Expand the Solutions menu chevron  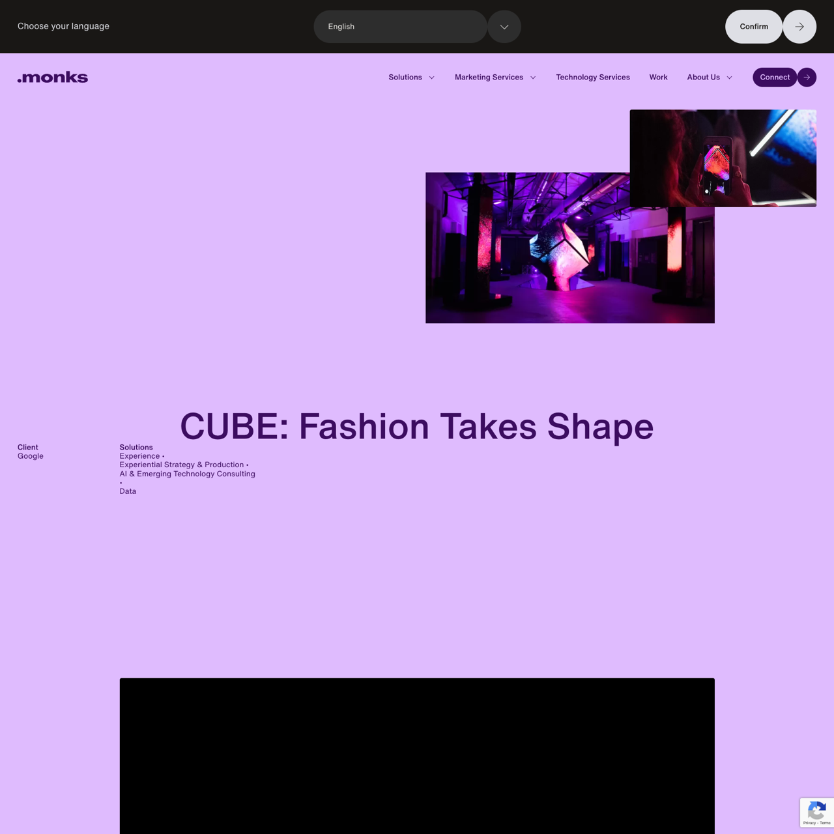[x=431, y=78]
